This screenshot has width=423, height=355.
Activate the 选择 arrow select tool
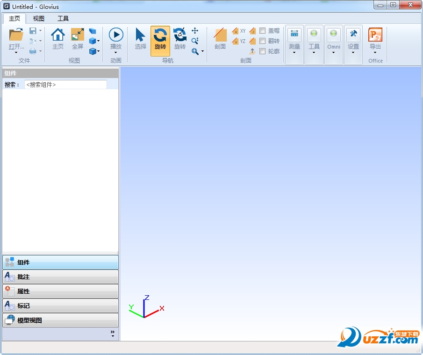coord(140,35)
